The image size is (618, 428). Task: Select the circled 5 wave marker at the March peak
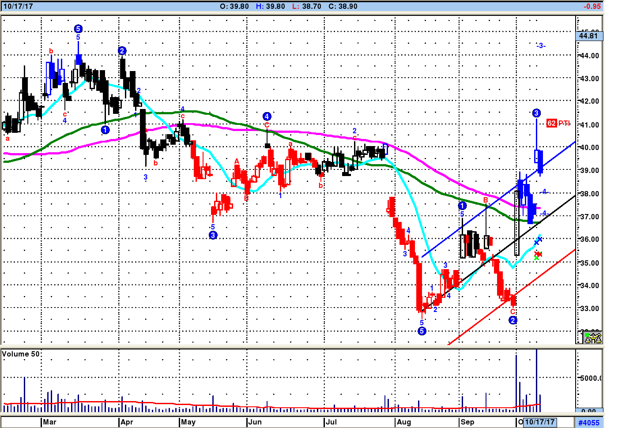tap(78, 29)
